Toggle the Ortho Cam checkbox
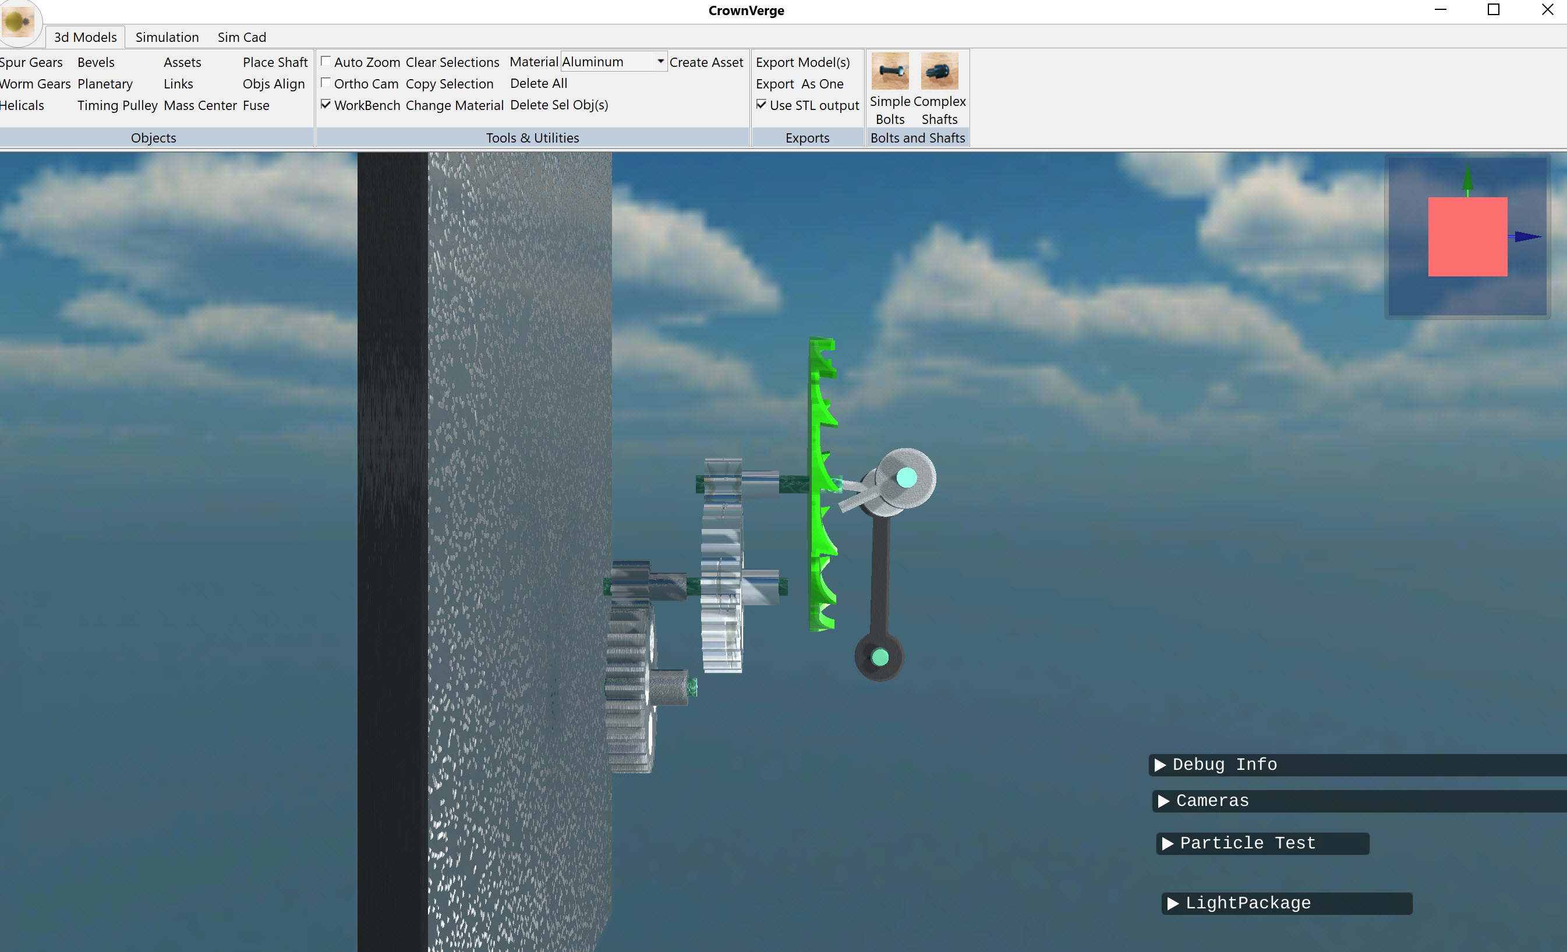This screenshot has height=952, width=1567. point(326,83)
